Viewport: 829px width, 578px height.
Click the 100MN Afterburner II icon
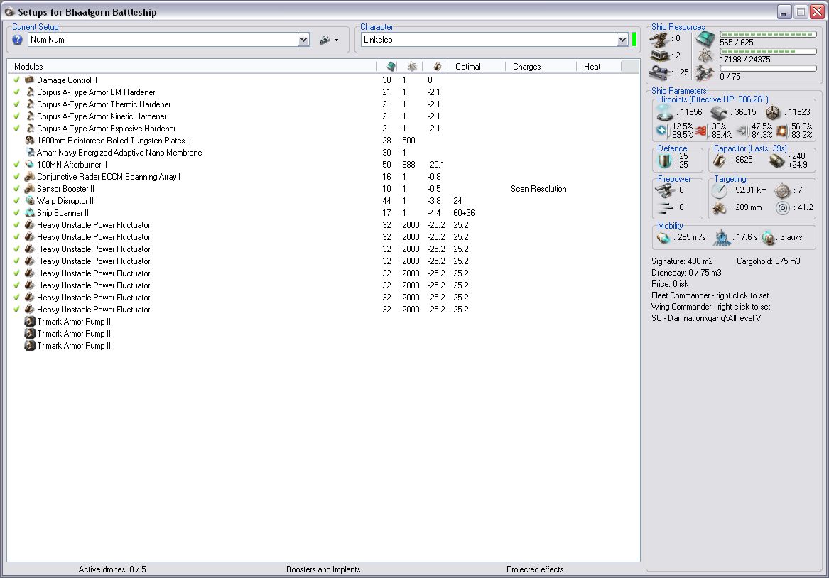click(x=30, y=165)
